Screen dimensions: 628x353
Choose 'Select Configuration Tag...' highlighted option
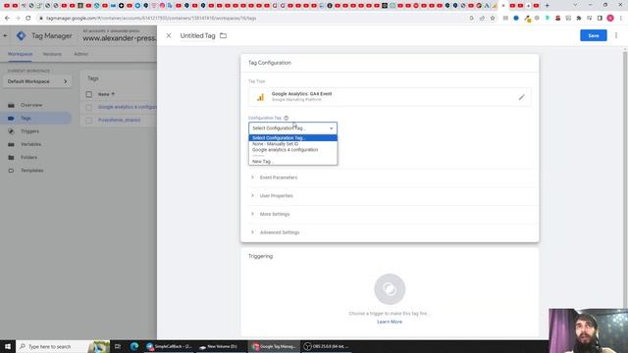coord(292,137)
